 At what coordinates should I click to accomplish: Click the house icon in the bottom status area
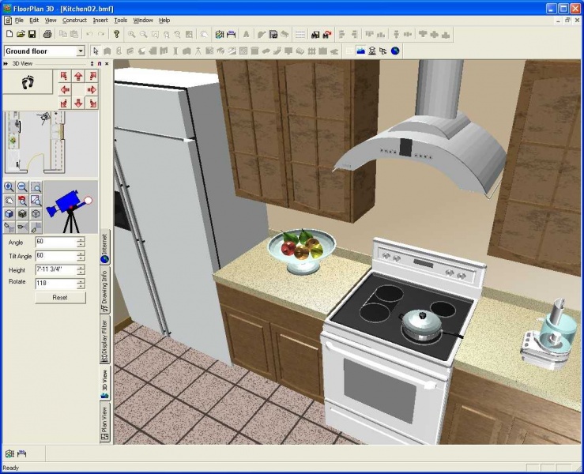point(9,453)
